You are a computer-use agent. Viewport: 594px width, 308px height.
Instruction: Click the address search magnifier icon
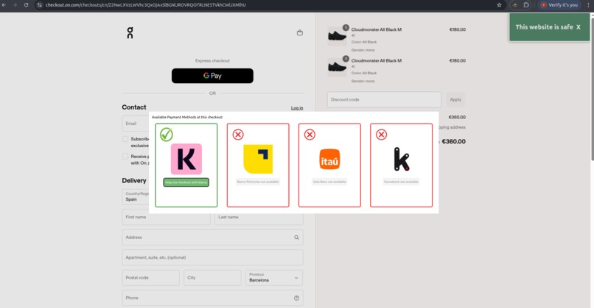point(296,237)
